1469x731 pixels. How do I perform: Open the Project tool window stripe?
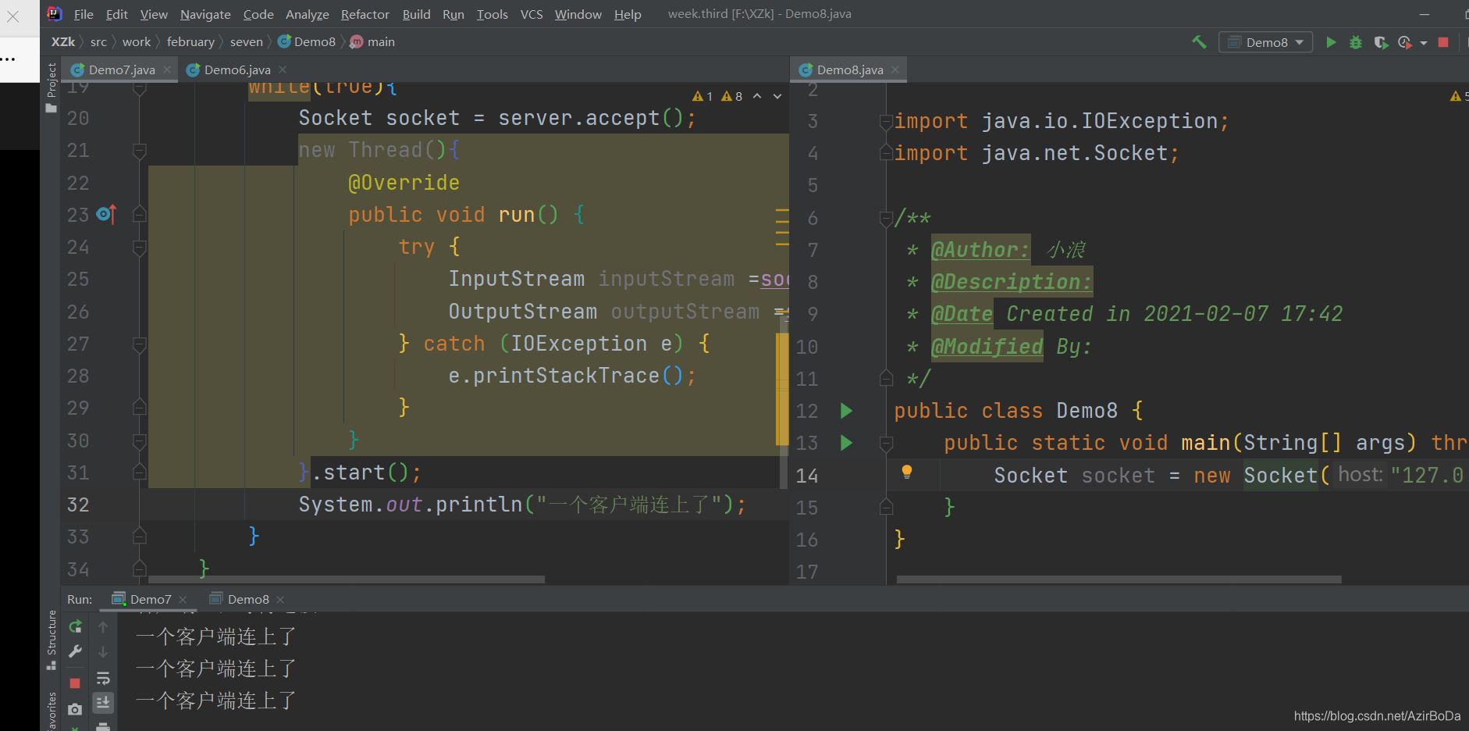tap(52, 87)
